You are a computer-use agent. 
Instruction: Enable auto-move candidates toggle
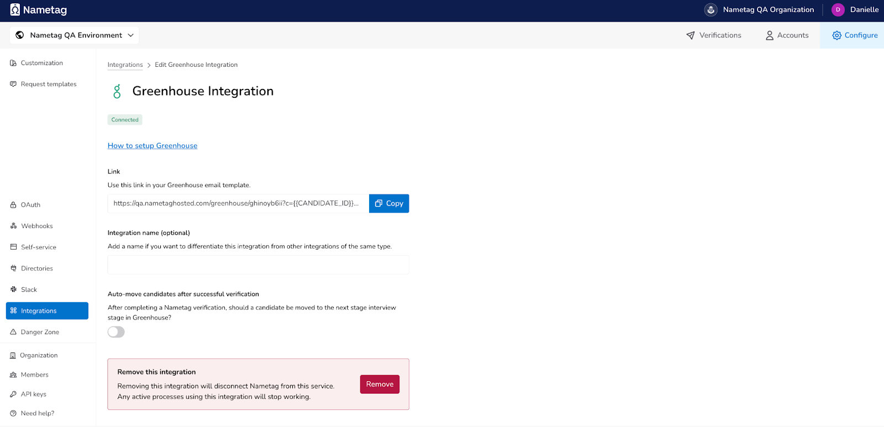pyautogui.click(x=116, y=332)
